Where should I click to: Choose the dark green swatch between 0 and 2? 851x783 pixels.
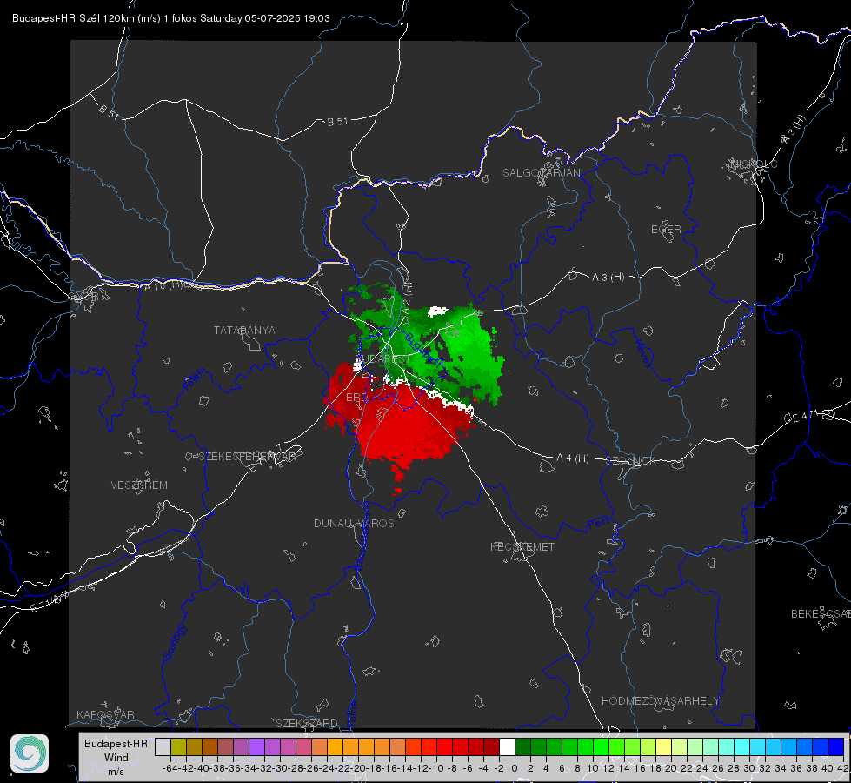(522, 747)
